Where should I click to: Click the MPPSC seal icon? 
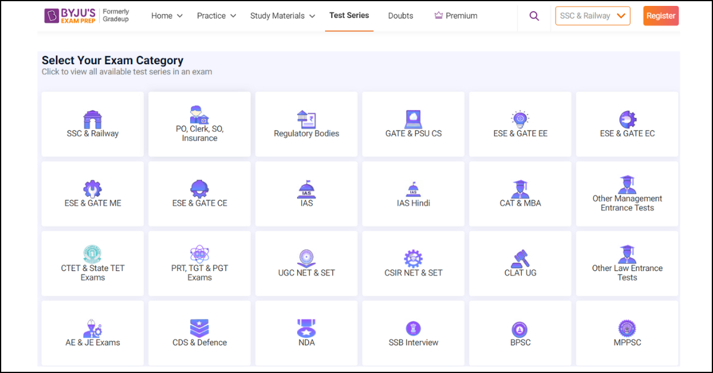(627, 328)
